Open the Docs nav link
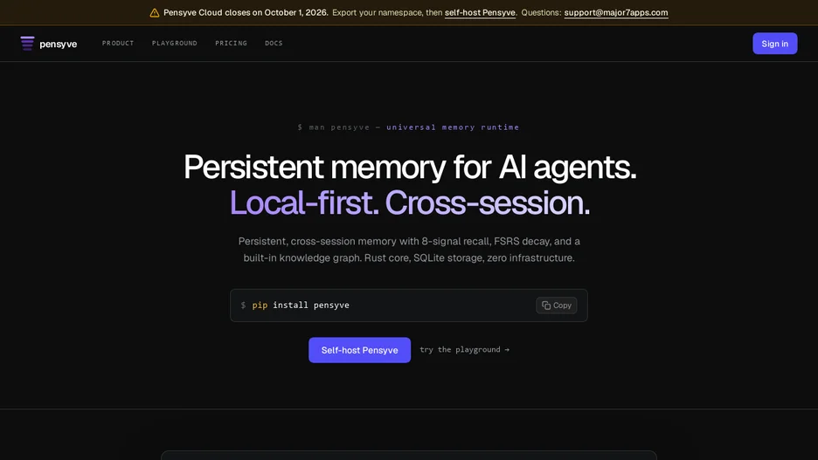Image resolution: width=818 pixels, height=460 pixels. [274, 44]
